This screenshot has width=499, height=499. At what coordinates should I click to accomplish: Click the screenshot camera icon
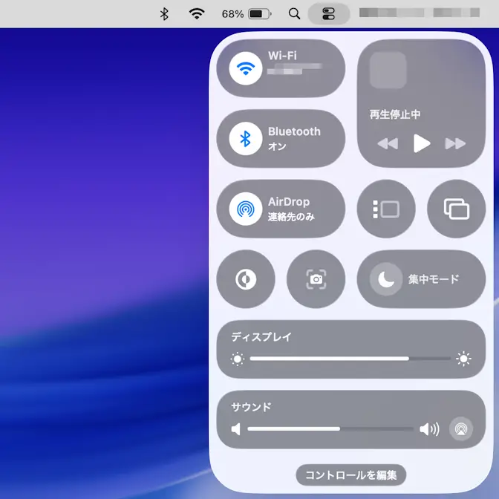(x=316, y=279)
